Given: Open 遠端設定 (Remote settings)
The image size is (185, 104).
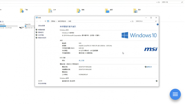Looking at the screenshot, I should point(41,32).
